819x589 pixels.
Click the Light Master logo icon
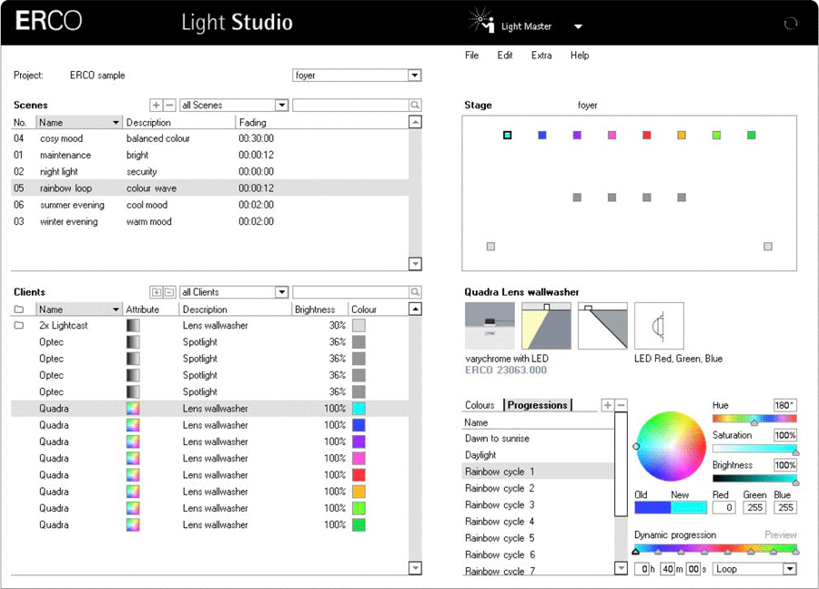click(481, 21)
